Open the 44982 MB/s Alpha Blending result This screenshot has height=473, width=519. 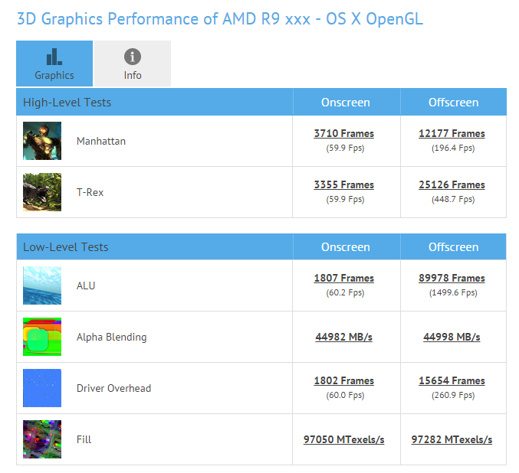pos(344,338)
